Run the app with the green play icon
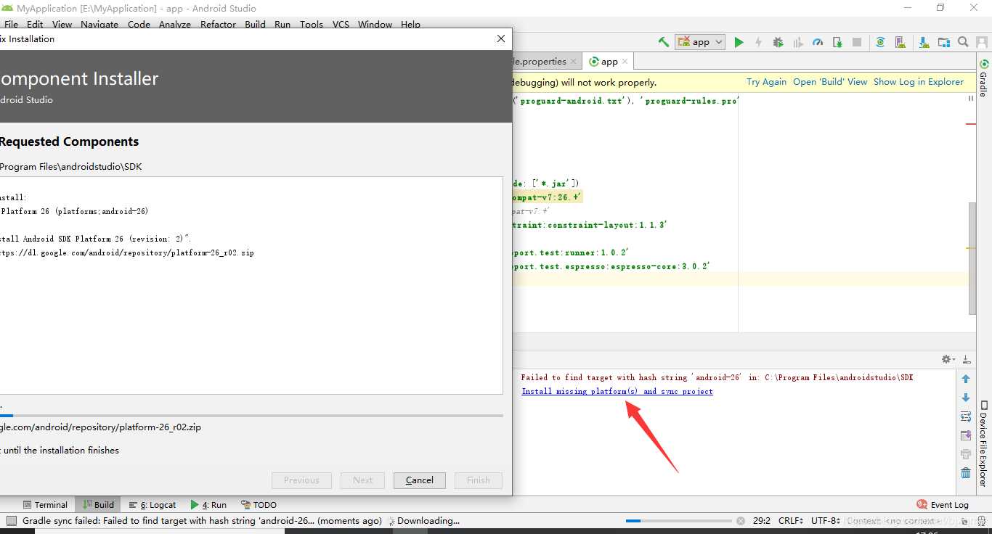This screenshot has height=534, width=992. [x=739, y=42]
